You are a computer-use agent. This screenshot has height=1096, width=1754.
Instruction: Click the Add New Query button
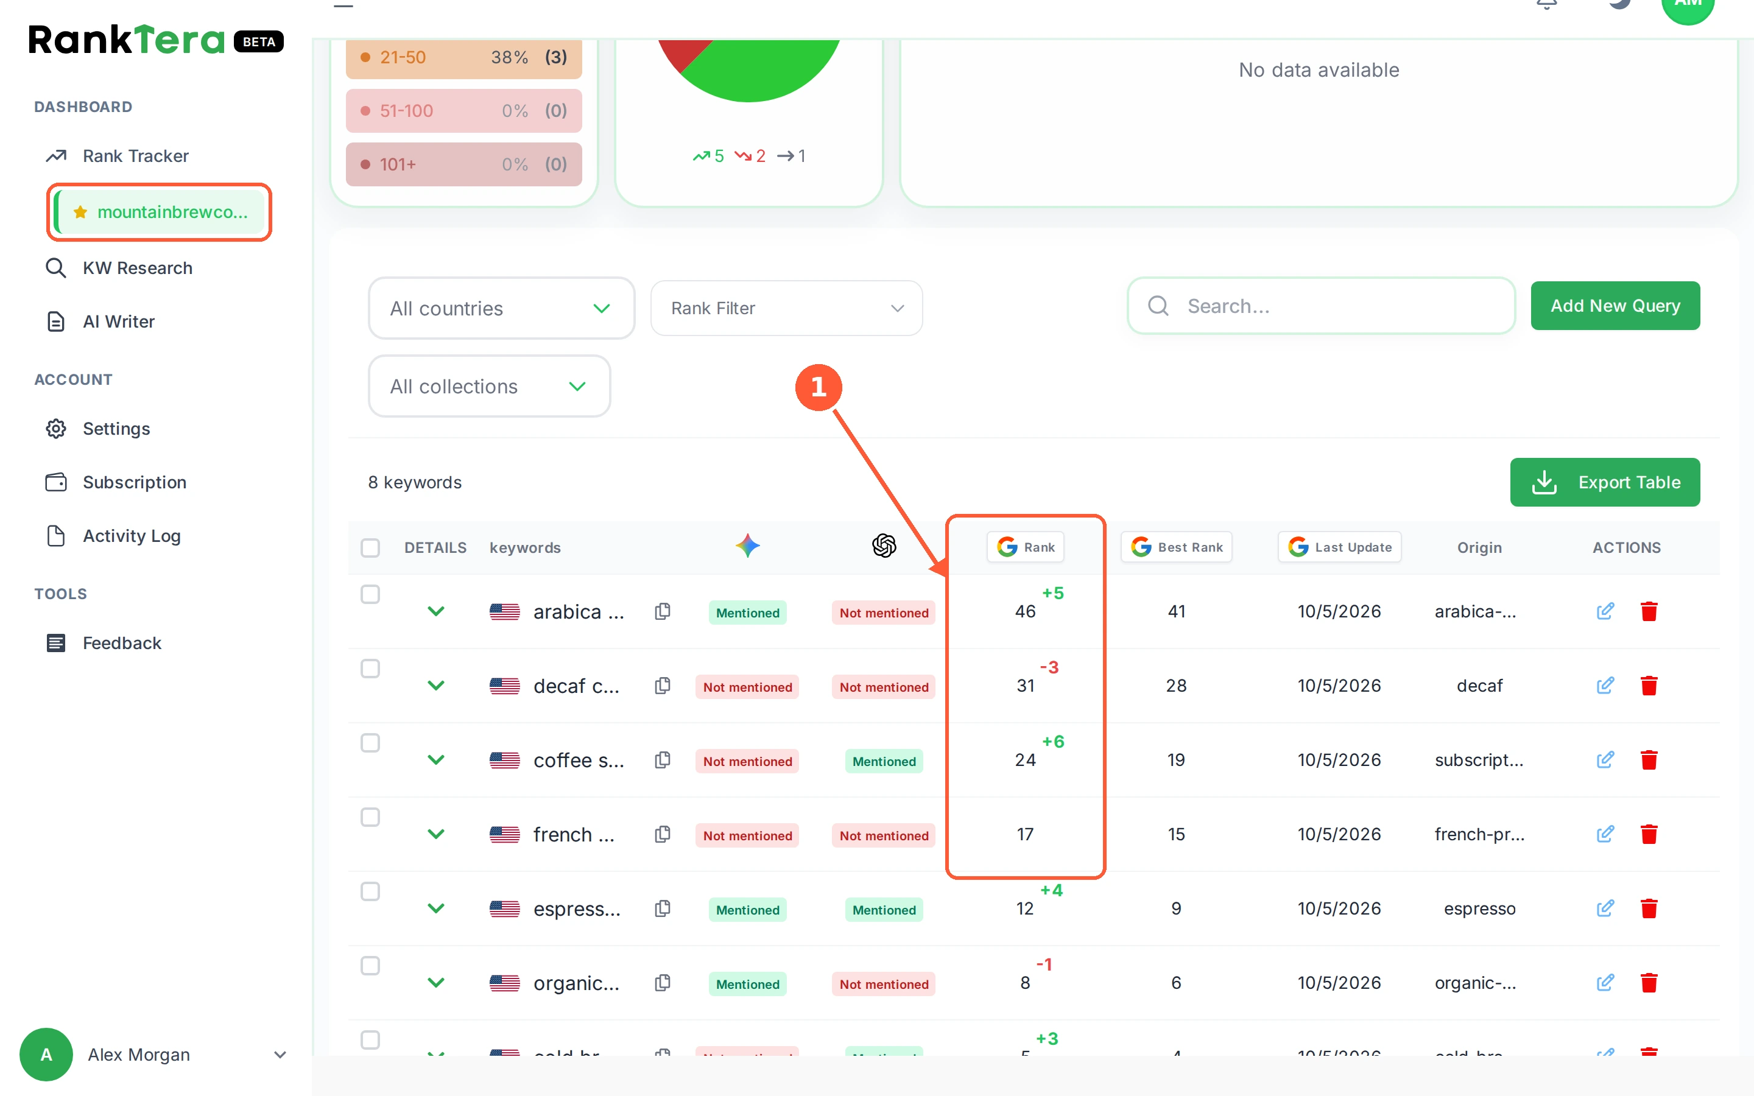pyautogui.click(x=1615, y=306)
